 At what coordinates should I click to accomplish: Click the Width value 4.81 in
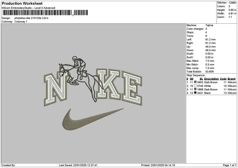(232, 13)
